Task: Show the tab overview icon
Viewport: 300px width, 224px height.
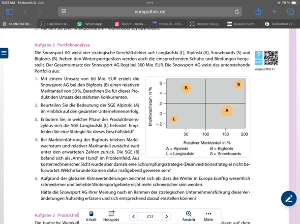Action: 290,12
